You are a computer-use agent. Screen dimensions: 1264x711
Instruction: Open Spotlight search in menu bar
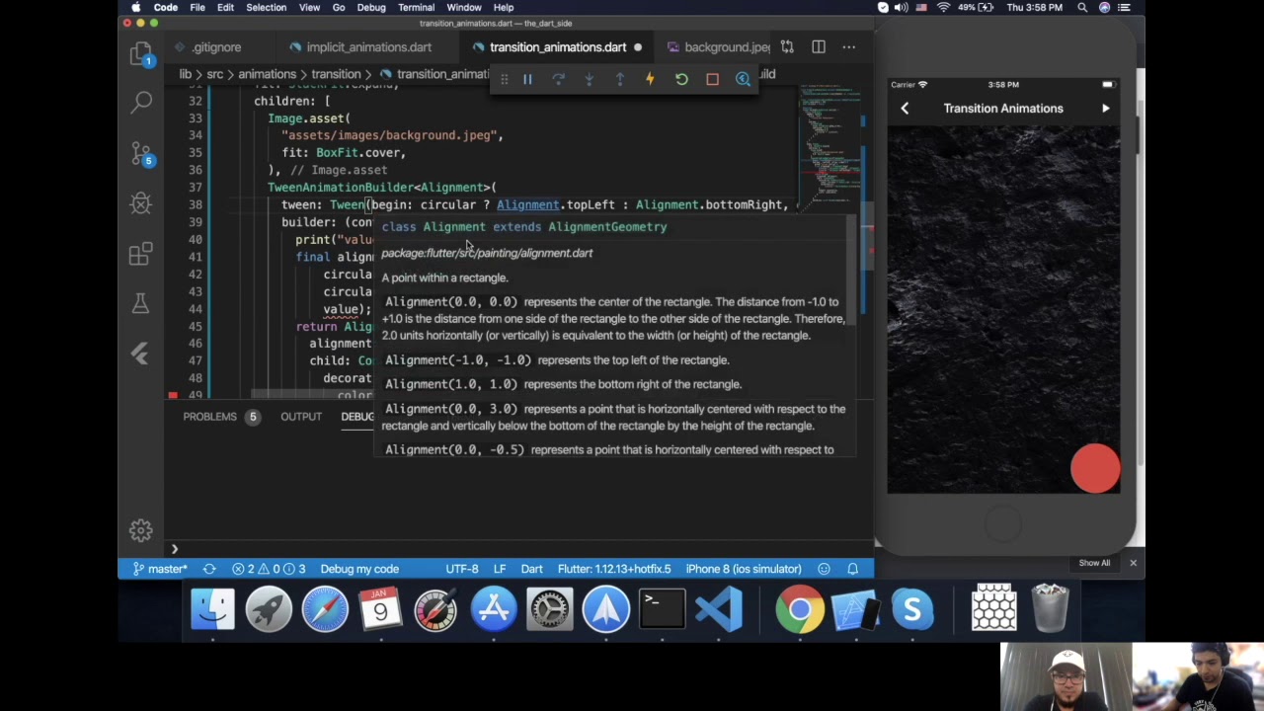[x=1082, y=8]
